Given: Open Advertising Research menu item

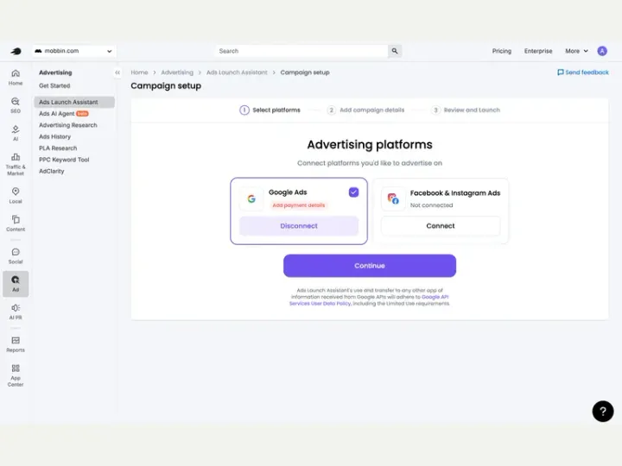Looking at the screenshot, I should [x=68, y=125].
